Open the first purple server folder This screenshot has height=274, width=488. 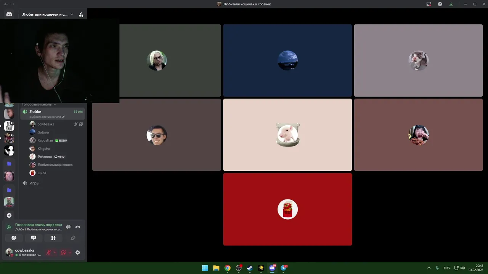[9, 164]
